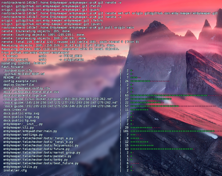The height and width of the screenshot is (176, 222).
Task: Click change count '43' for bots/future.py
Action: point(127,149)
